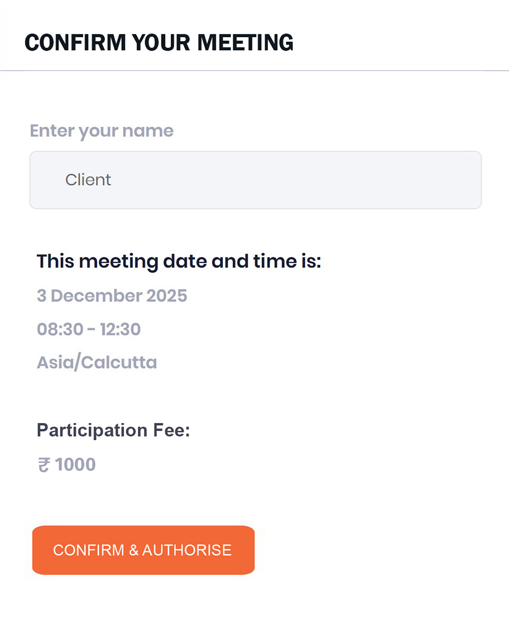Click the 3 December 2025 date text
509x630 pixels.
coord(112,295)
